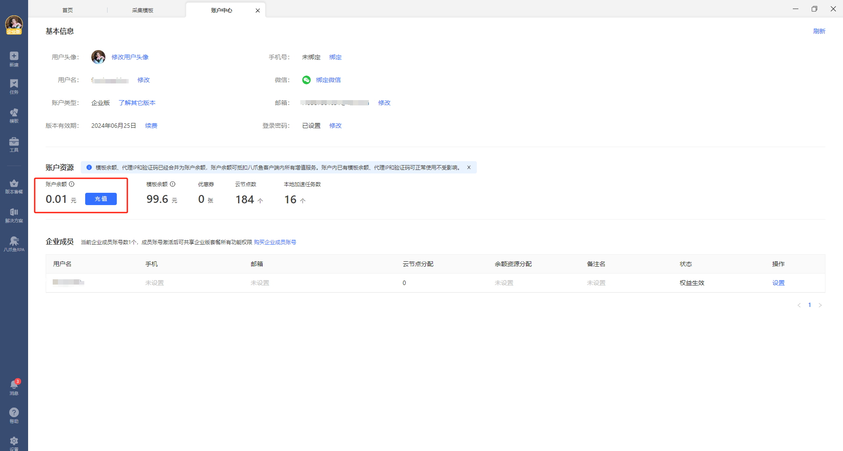Switch to the 首页 tab
Screen dimensions: 843x451
[68, 10]
